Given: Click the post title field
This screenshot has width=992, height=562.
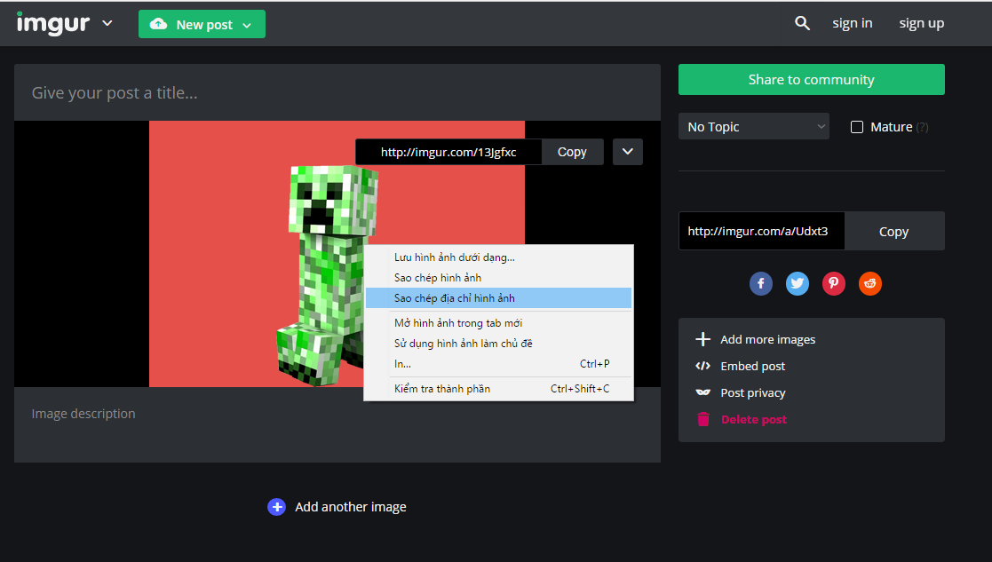Looking at the screenshot, I should pyautogui.click(x=337, y=92).
